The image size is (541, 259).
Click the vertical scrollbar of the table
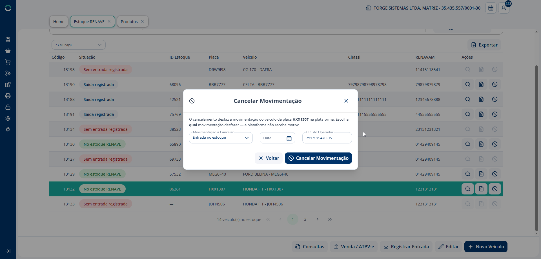536,148
